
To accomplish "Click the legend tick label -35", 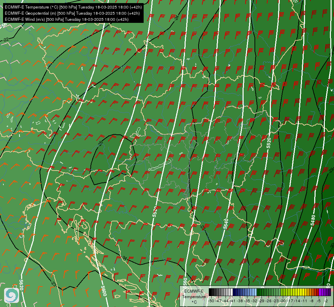I will pos(247,301).
